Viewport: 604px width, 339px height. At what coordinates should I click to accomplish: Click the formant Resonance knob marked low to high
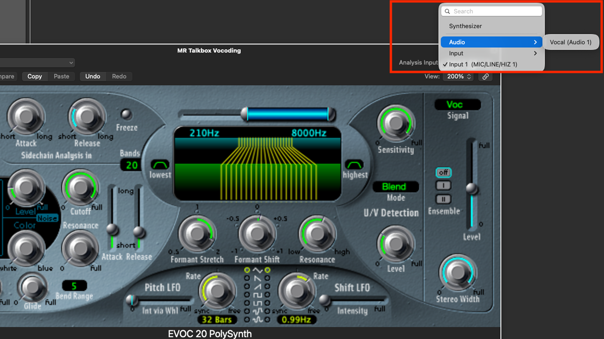317,234
